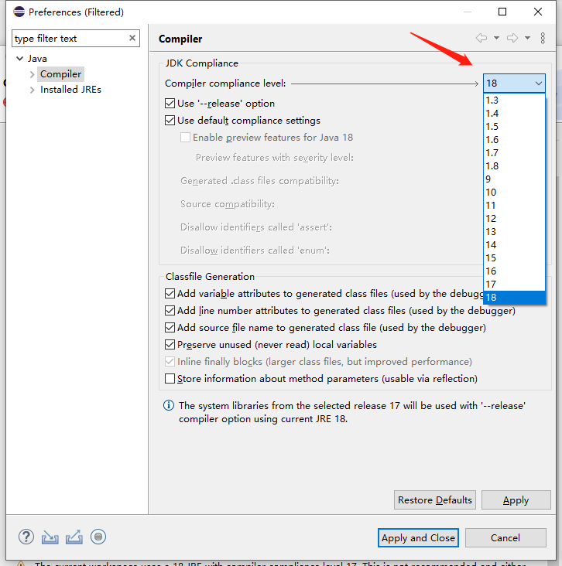Select compliance level 17 from the list
Viewport: 562px width, 566px height.
tap(492, 285)
